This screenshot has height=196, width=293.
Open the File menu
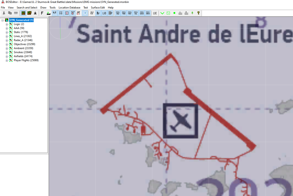click(x=3, y=8)
